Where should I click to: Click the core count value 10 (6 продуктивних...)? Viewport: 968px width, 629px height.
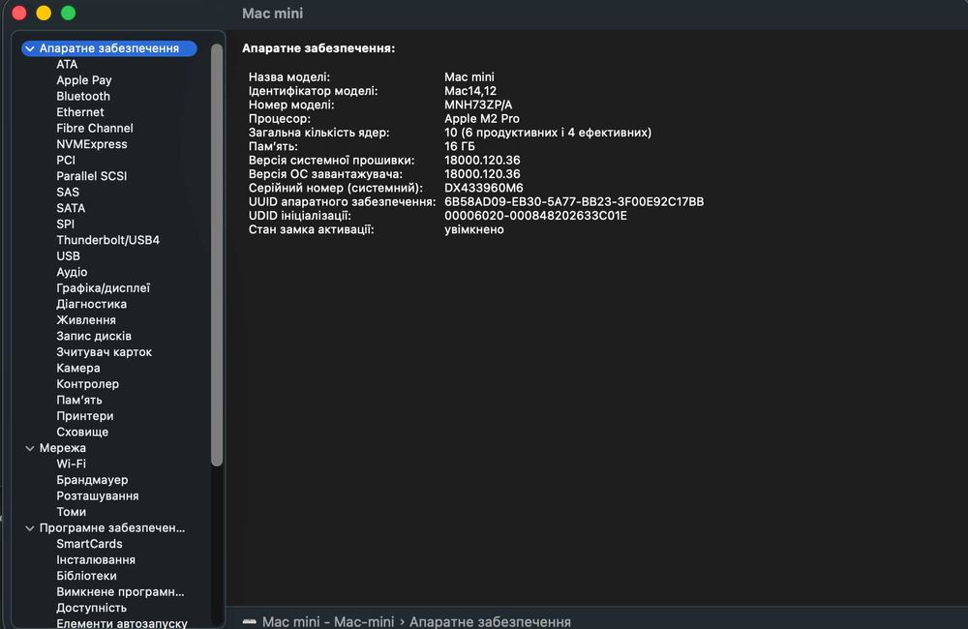pos(548,133)
